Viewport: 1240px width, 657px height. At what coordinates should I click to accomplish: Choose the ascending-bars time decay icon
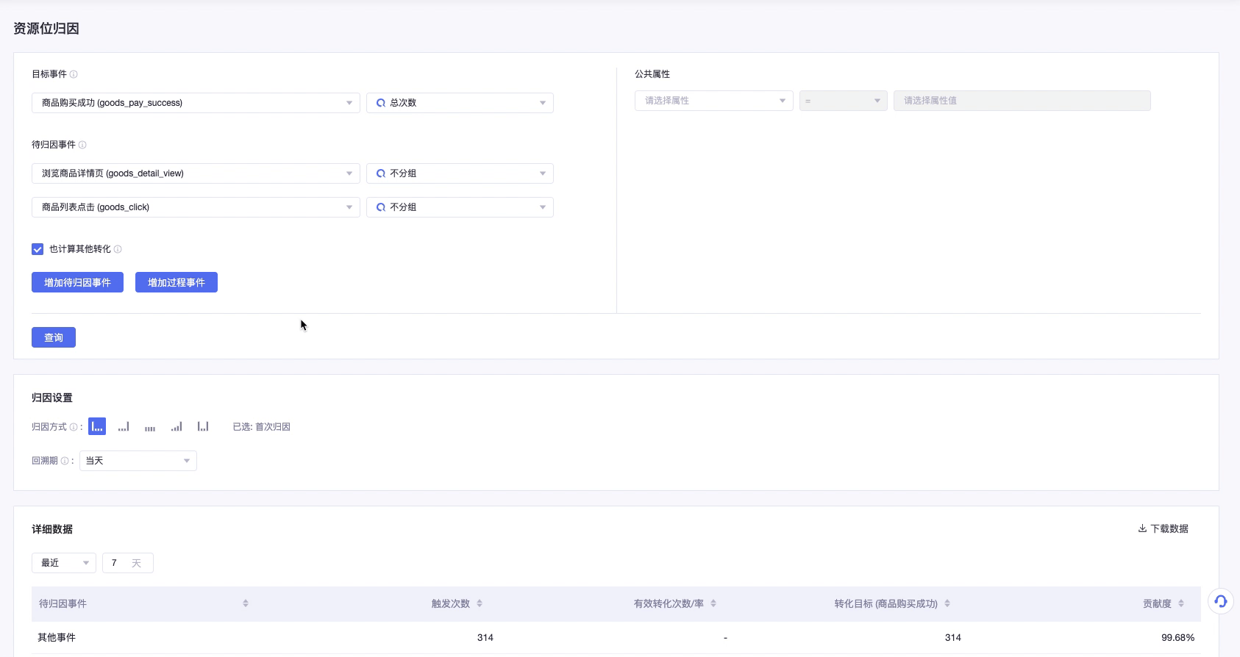(177, 426)
